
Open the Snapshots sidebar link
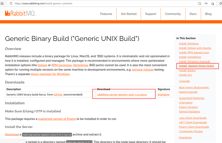(185, 138)
